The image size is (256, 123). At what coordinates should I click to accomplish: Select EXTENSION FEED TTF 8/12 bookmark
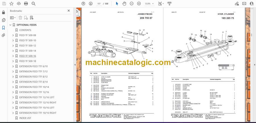click(33, 77)
